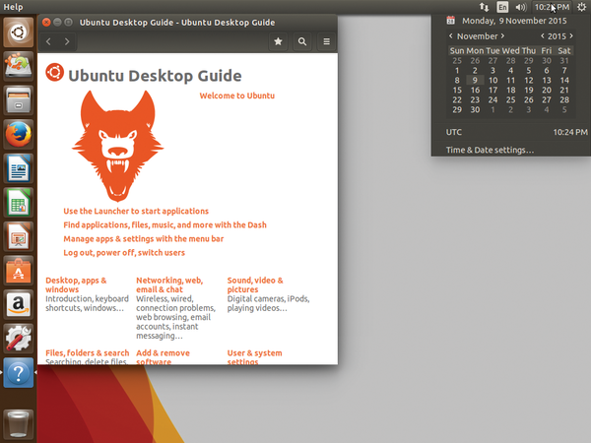Screen dimensions: 591x443
Task: Bookmark this page with the star icon
Action: tap(278, 41)
